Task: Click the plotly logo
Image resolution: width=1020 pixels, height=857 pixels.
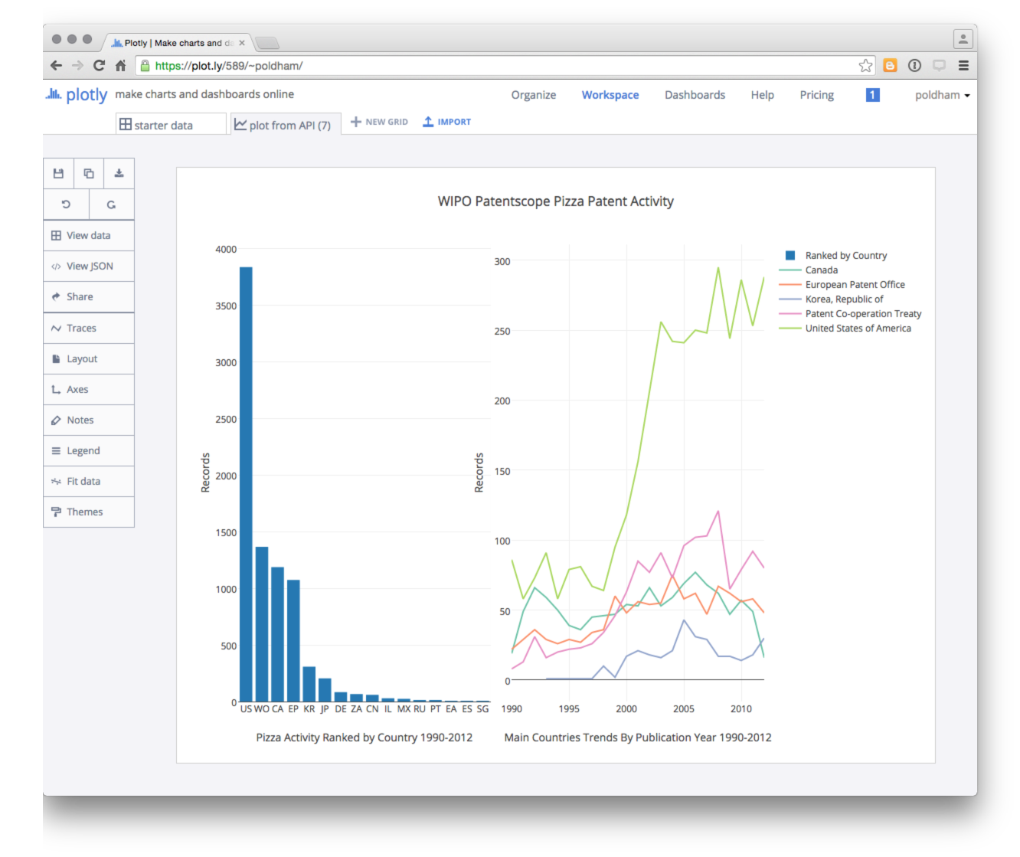Action: pos(76,94)
